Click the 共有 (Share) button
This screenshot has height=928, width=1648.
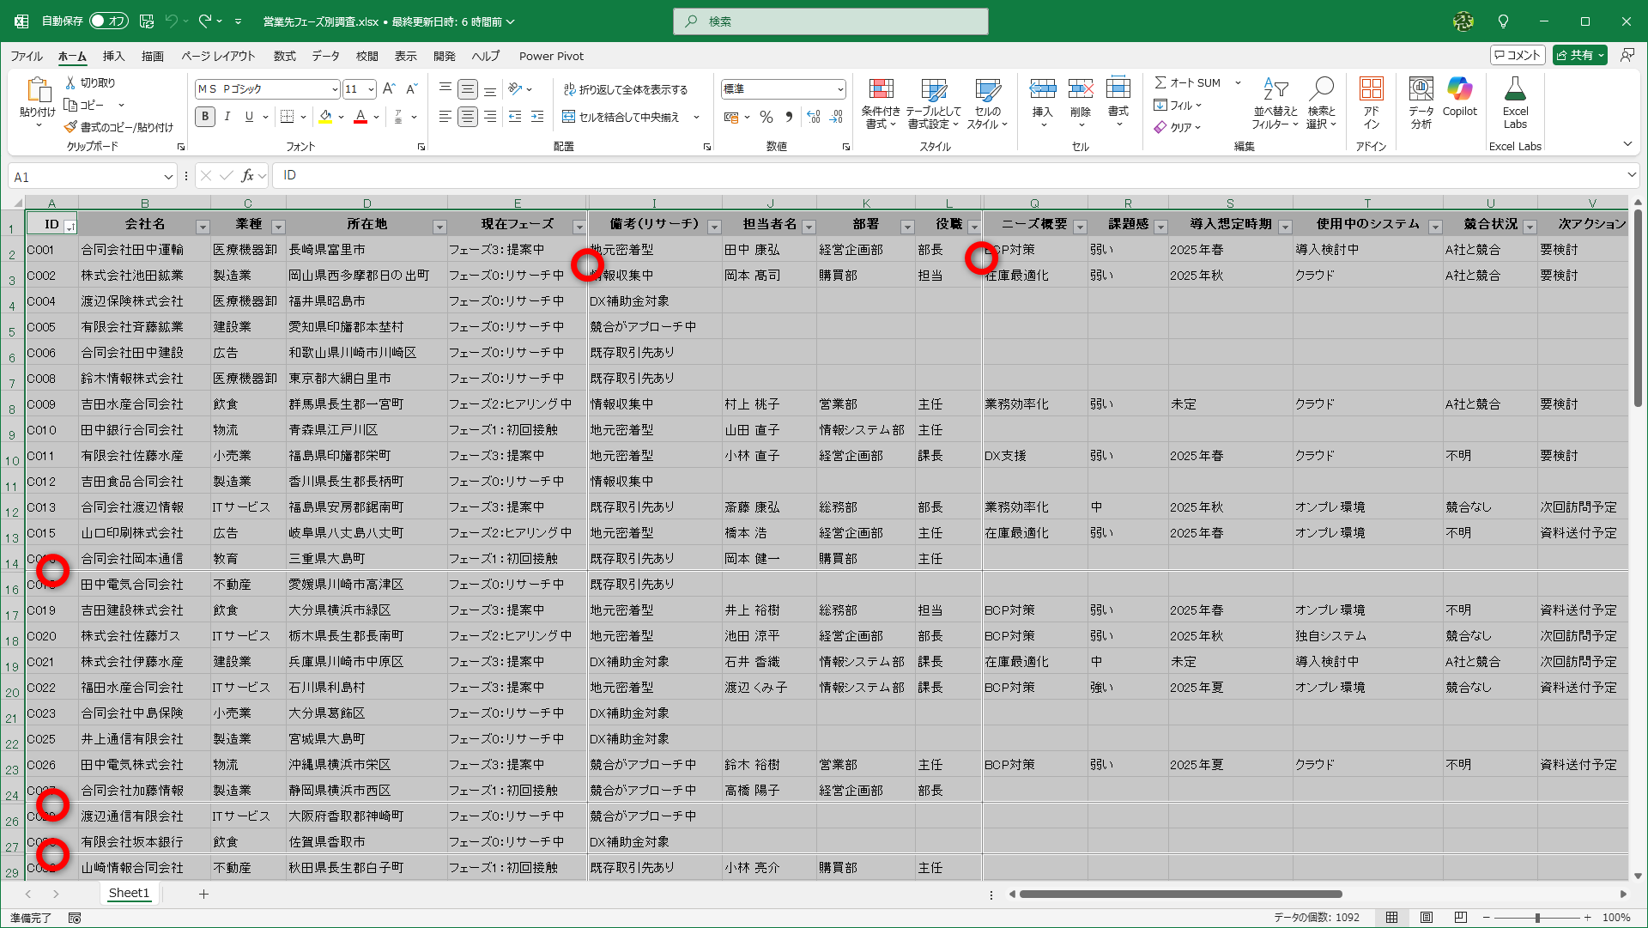click(1578, 54)
